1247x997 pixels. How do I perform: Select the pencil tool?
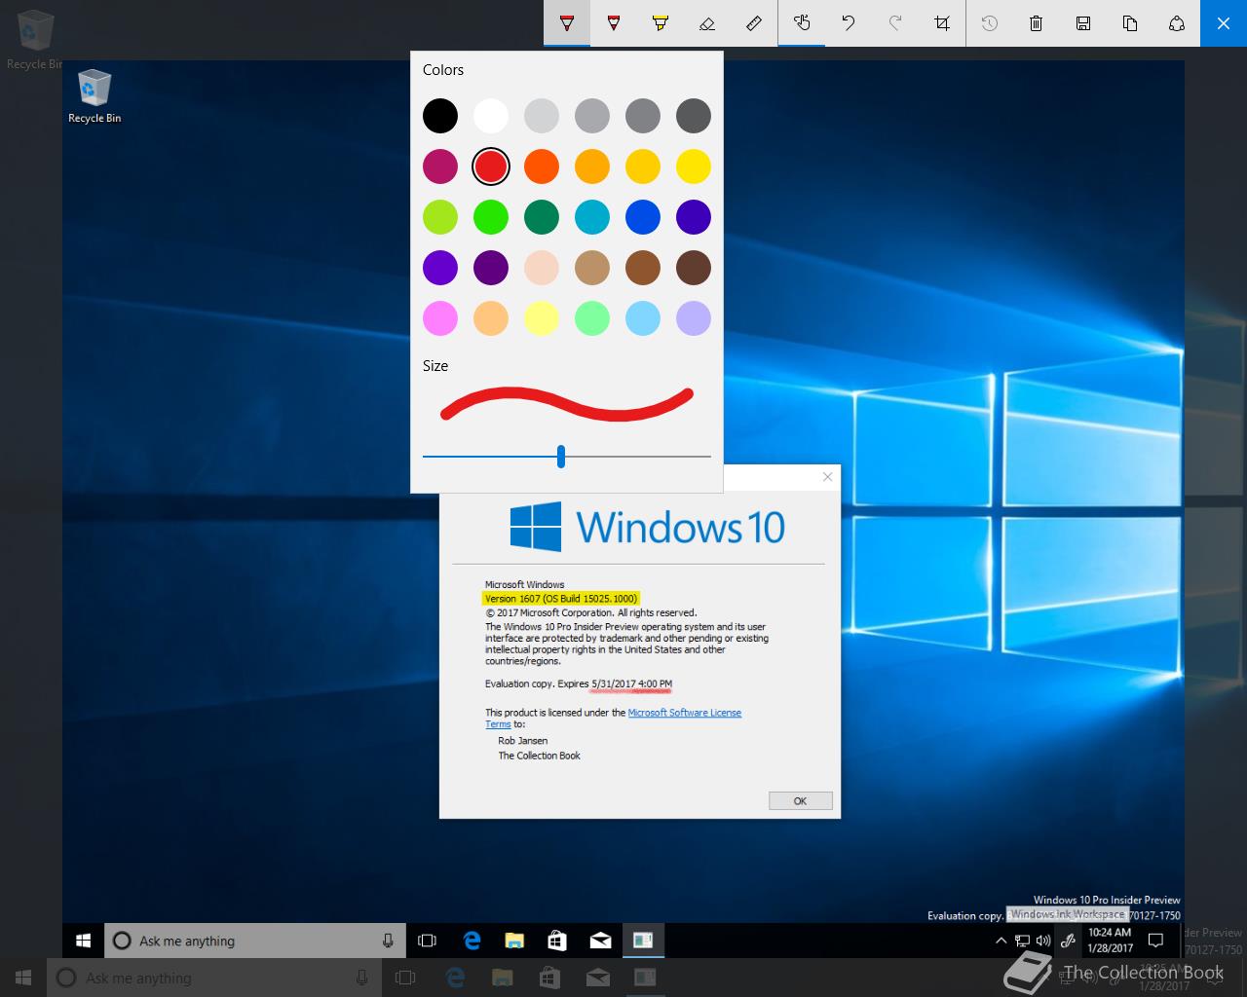pos(614,23)
